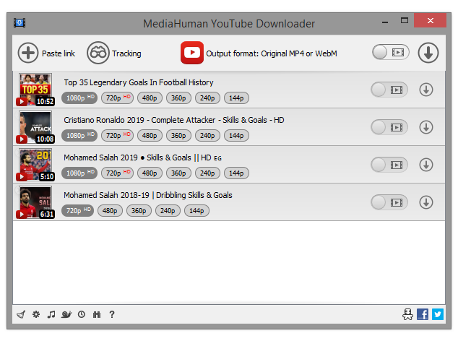Choose 144p for Top 35 Legendary Goals
The width and height of the screenshot is (458, 341).
click(x=236, y=98)
